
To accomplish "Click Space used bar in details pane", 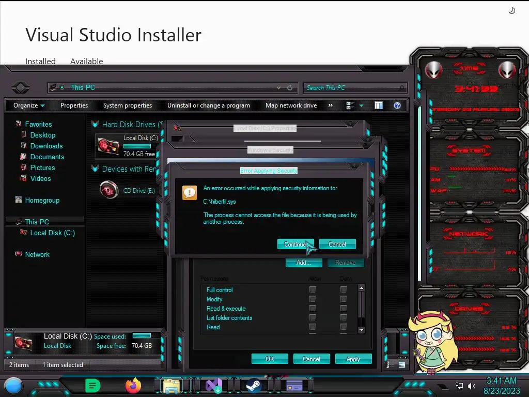I will [x=142, y=335].
